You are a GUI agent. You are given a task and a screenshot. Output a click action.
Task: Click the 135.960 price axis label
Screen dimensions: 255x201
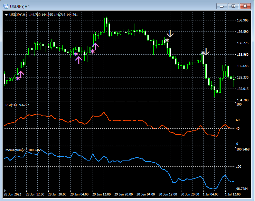click(243, 55)
